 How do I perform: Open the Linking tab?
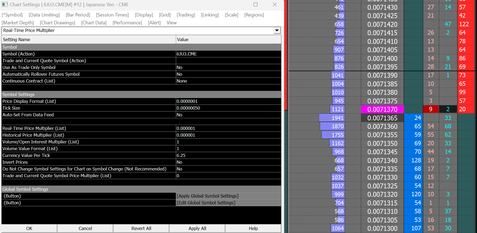[x=210, y=15]
